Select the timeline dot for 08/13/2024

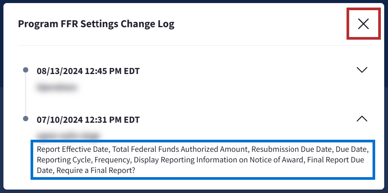pos(26,70)
